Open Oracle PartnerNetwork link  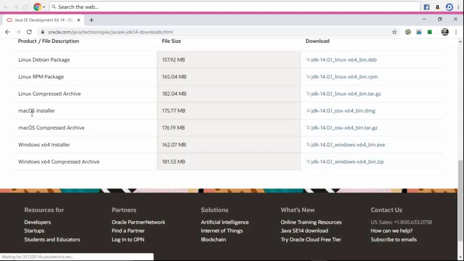point(138,222)
